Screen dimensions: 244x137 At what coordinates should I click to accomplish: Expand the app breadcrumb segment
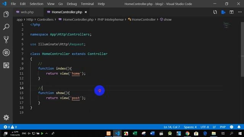coord(19,19)
